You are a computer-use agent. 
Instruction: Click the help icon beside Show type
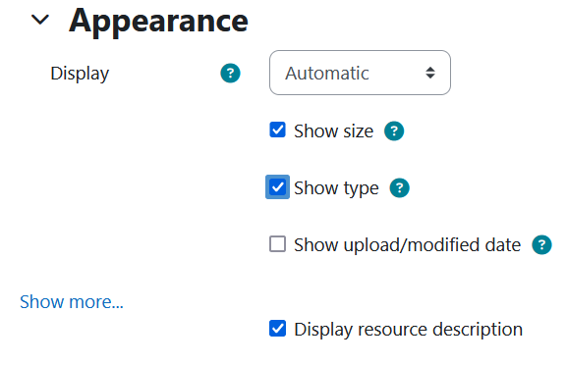(399, 187)
